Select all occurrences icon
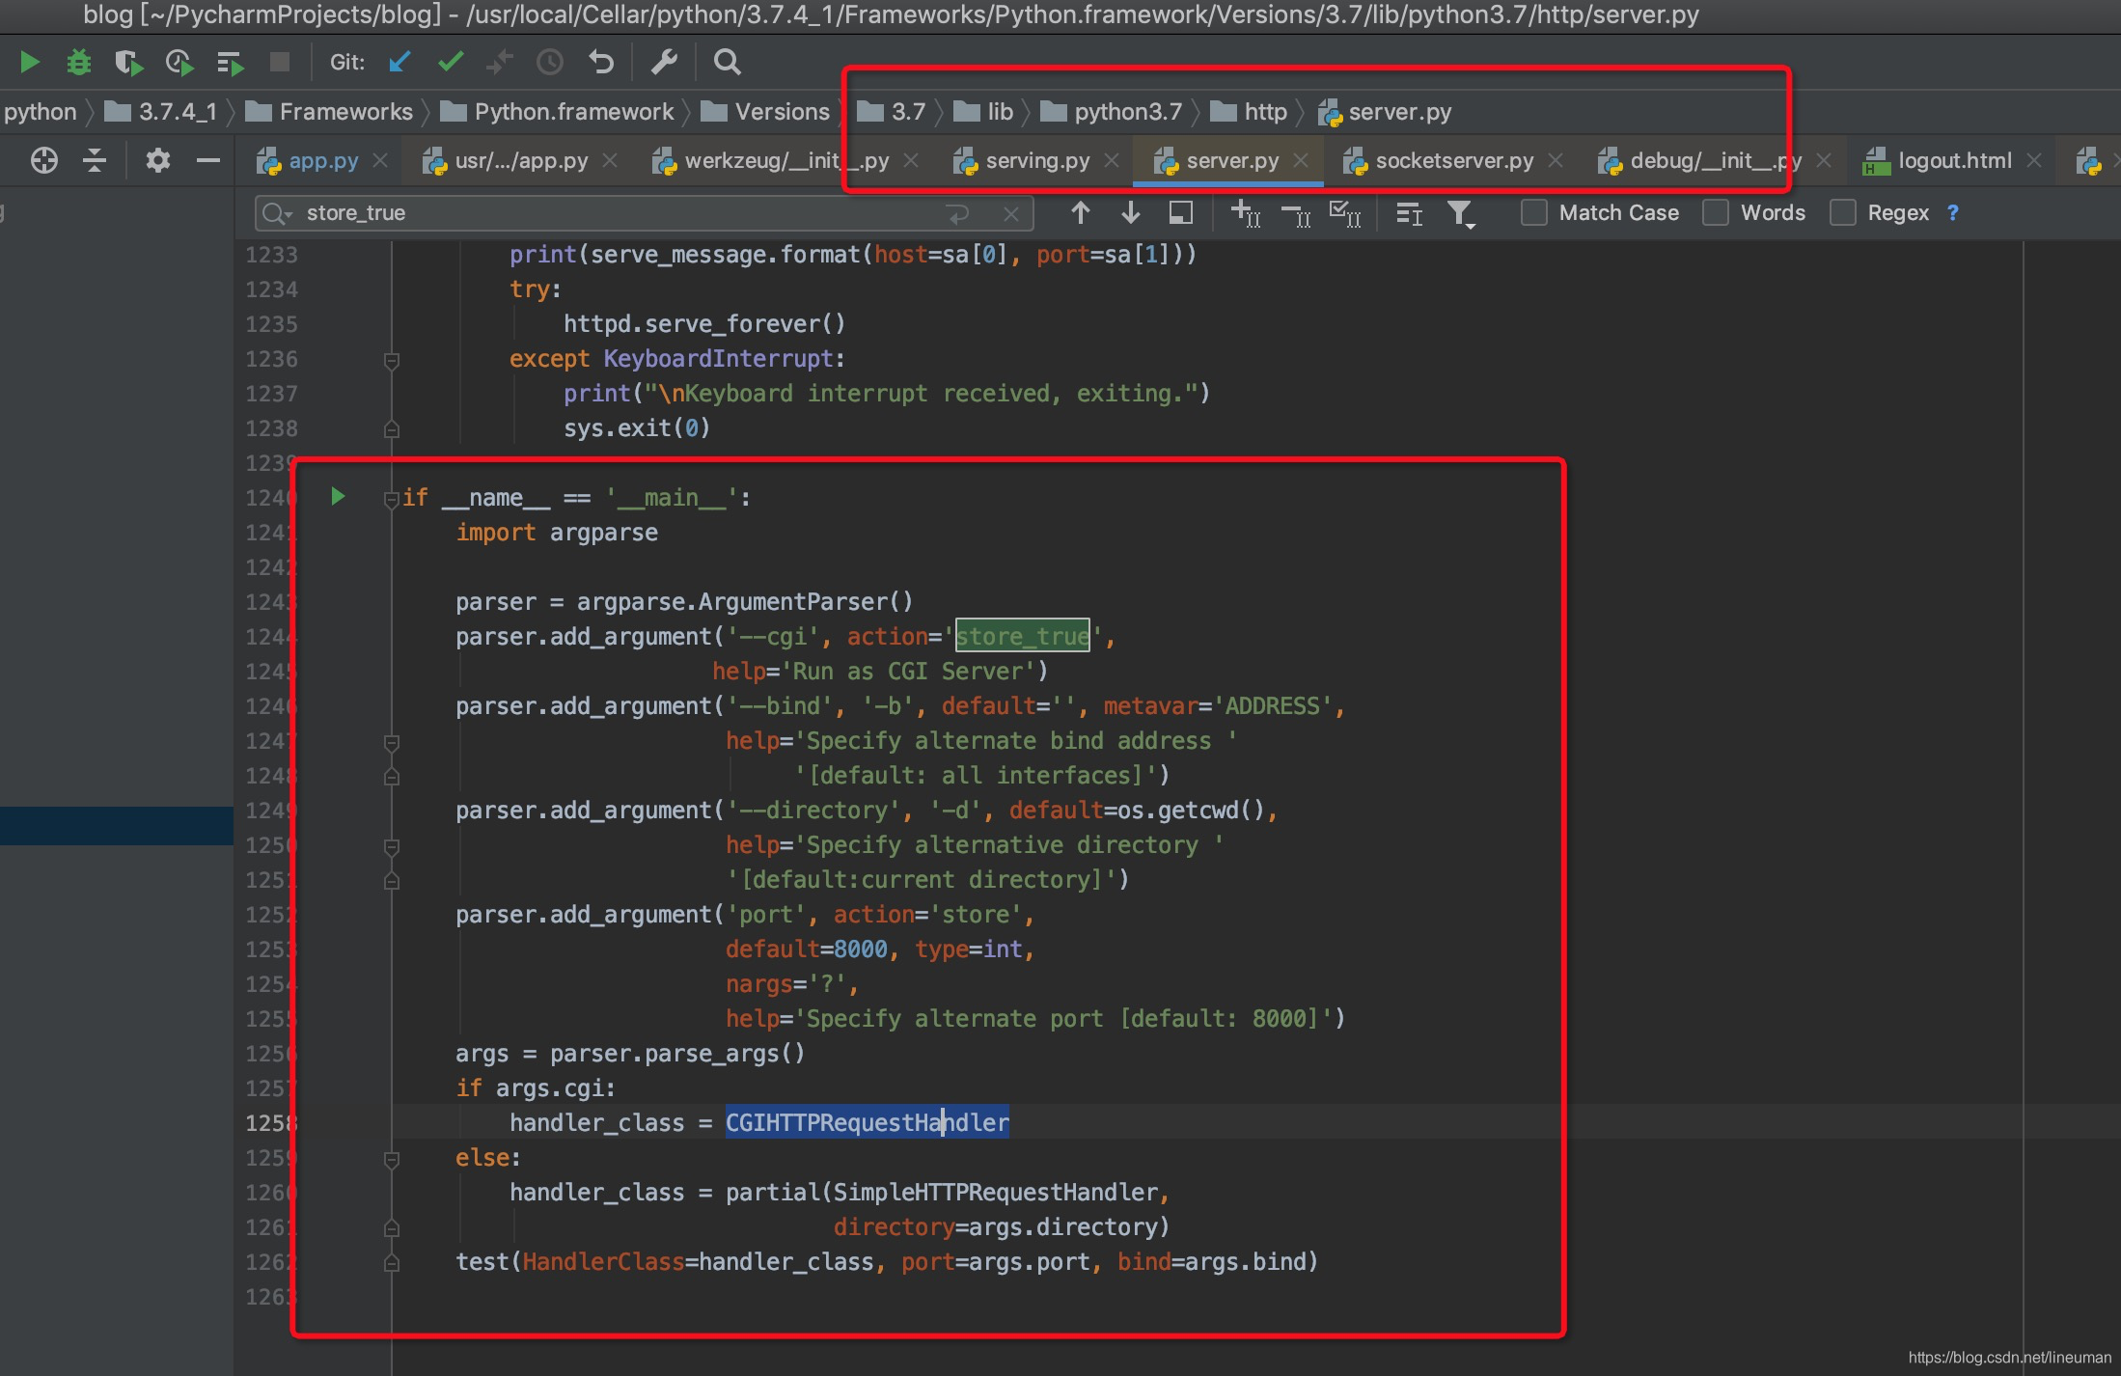Screen dimensions: 2121x1376 pyautogui.click(x=1346, y=213)
